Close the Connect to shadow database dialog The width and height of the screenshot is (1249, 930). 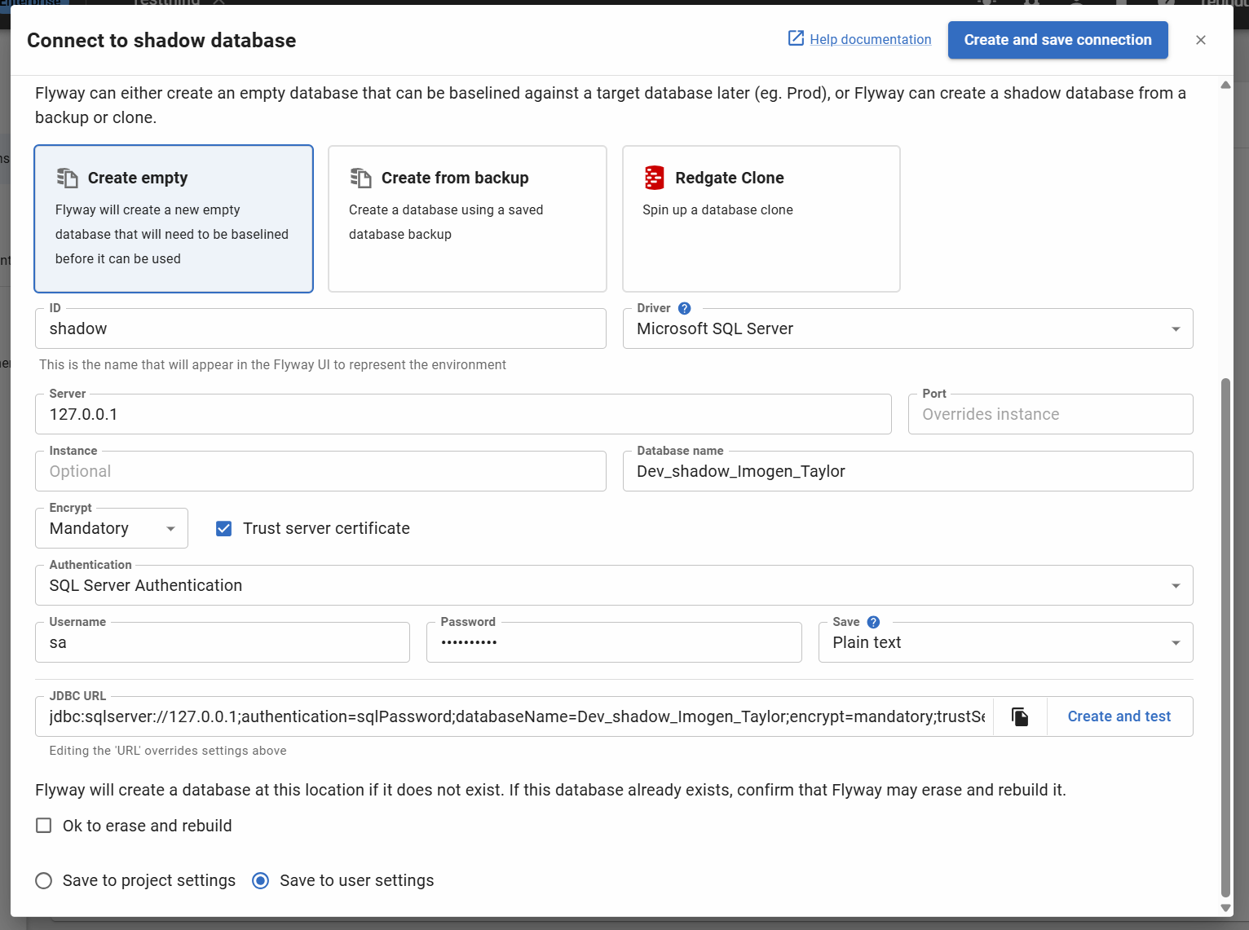coord(1200,40)
